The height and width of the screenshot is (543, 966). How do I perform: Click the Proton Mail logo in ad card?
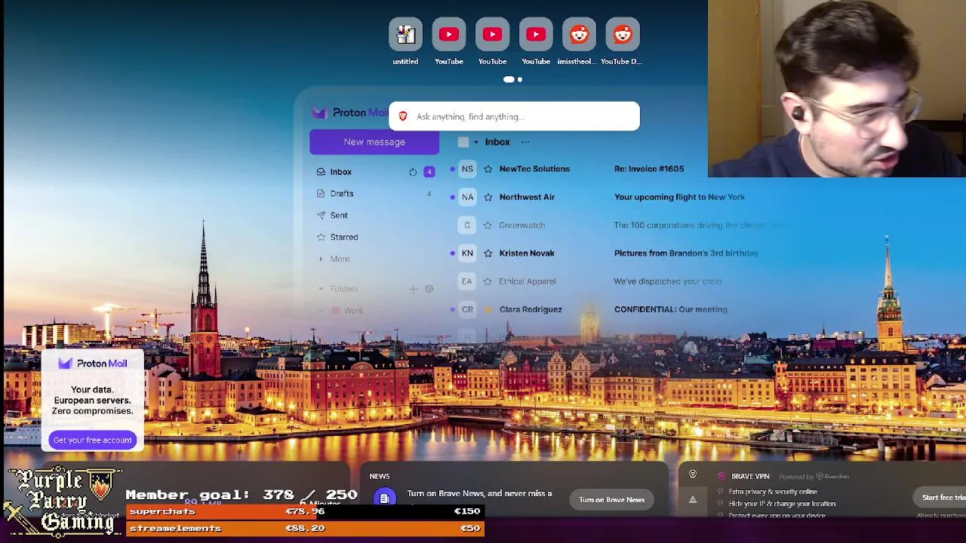tap(92, 364)
